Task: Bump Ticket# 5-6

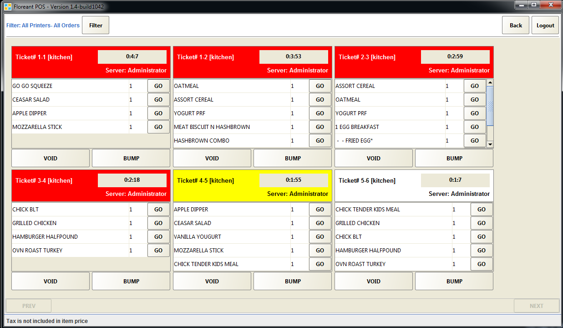Action: (x=454, y=282)
